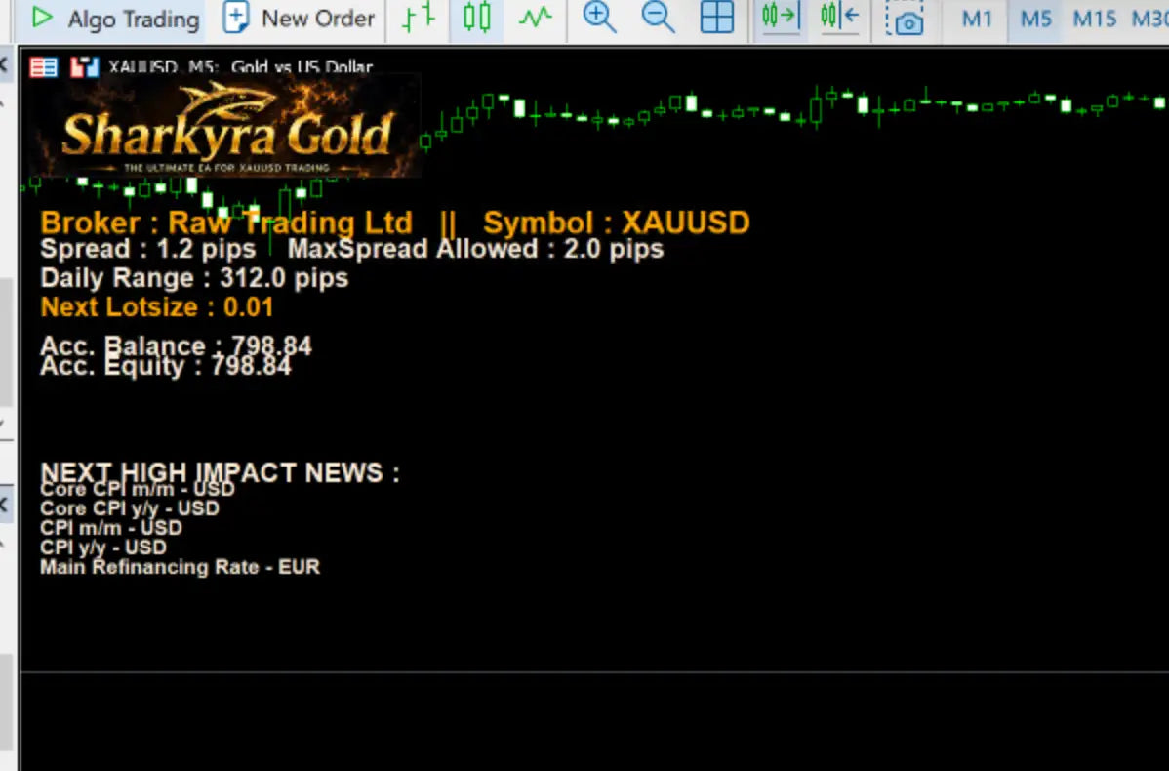Screen dimensions: 1169x771
Task: Switch chart to bar chart style
Action: 419,18
